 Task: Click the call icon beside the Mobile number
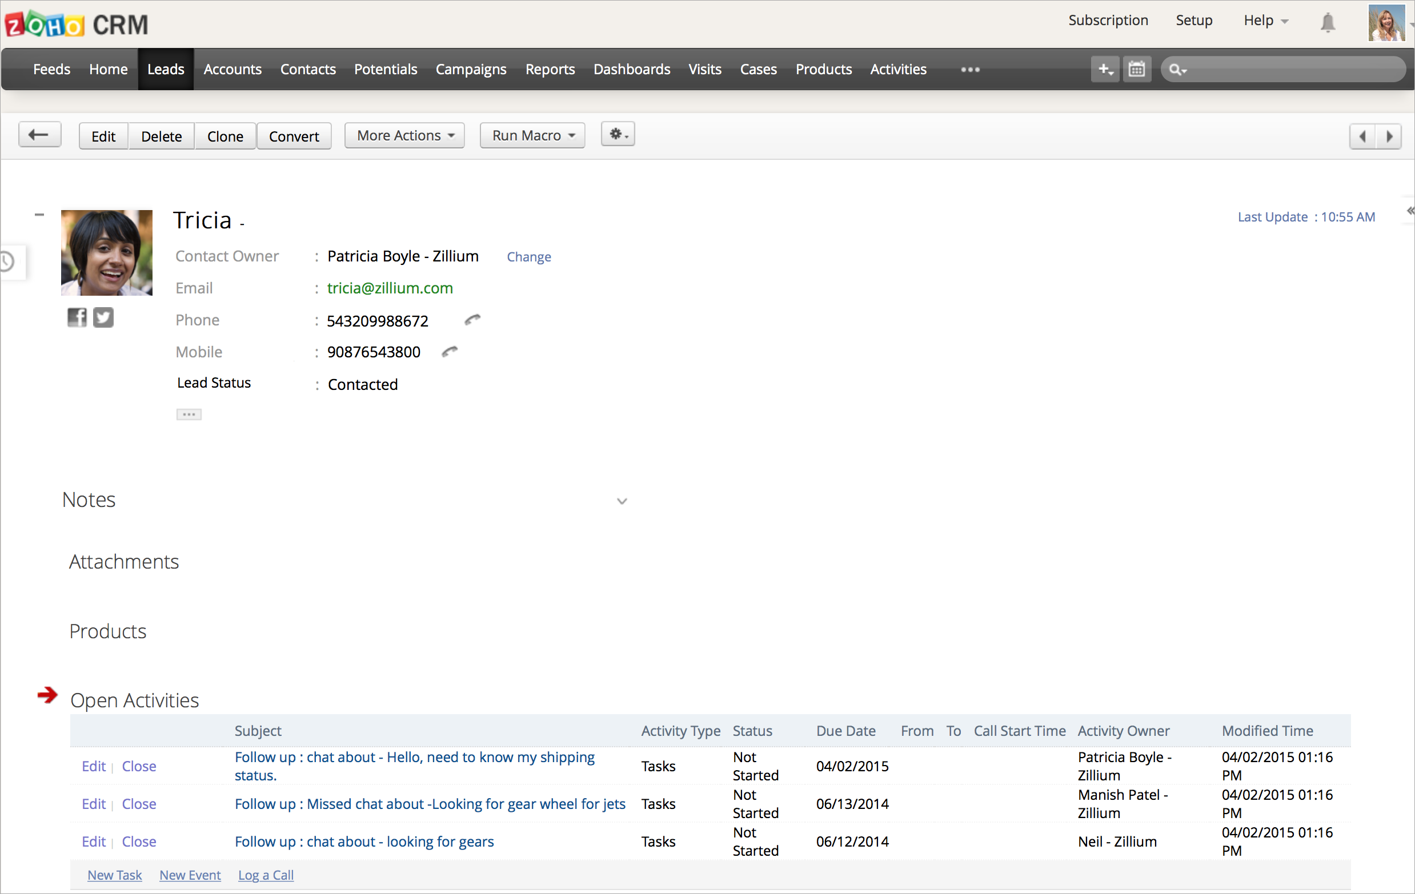tap(450, 351)
